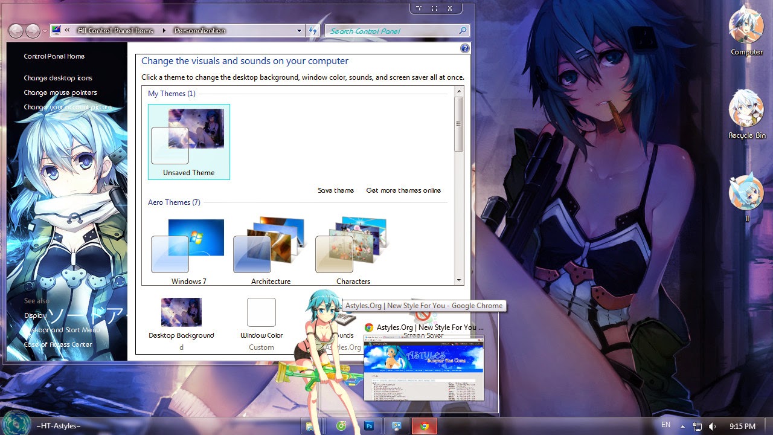The height and width of the screenshot is (435, 773).
Task: Click the 9:15 PM clock
Action: tap(742, 426)
